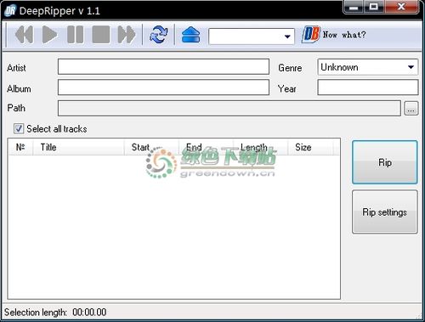Refresh the disc with the blue arrows icon

click(158, 35)
